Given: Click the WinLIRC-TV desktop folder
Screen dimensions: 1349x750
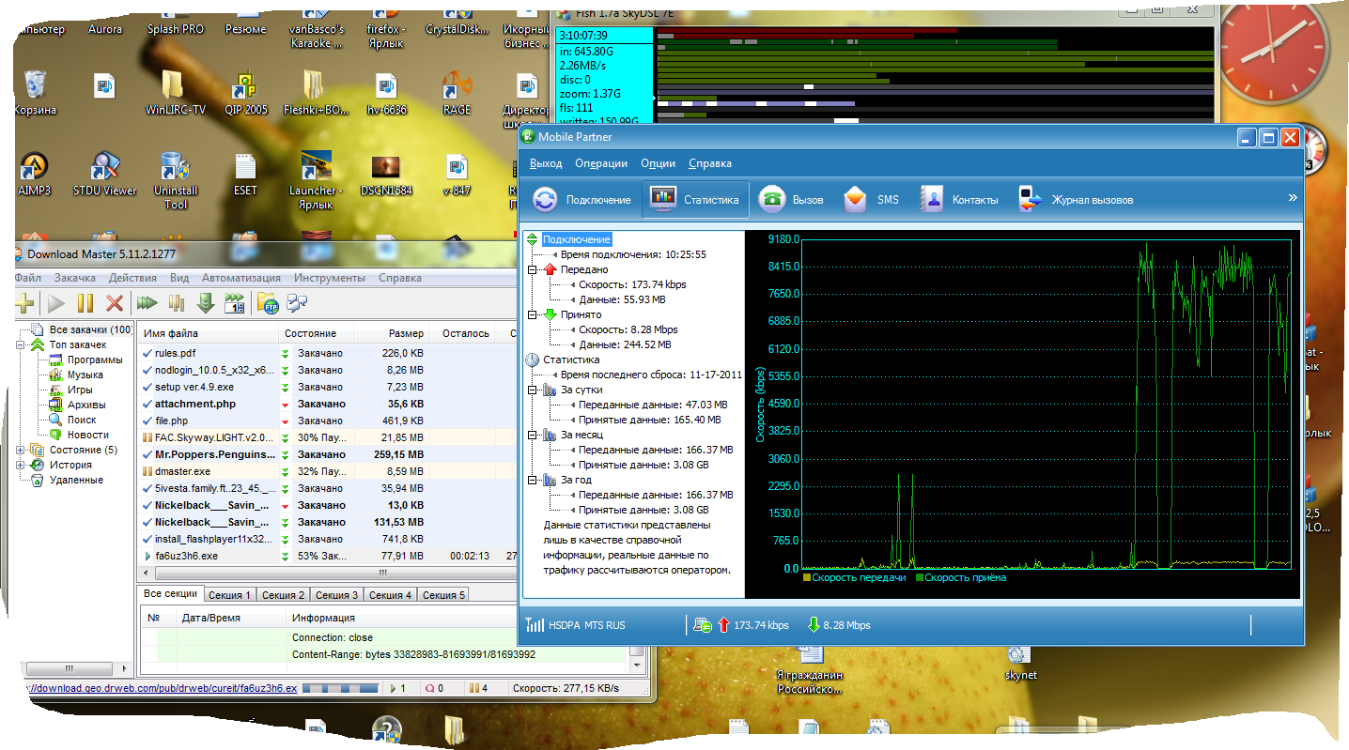Looking at the screenshot, I should 175,94.
